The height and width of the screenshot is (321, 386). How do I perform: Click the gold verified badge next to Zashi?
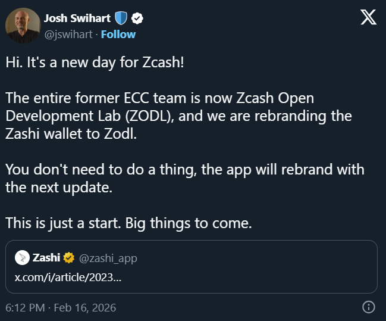[69, 258]
